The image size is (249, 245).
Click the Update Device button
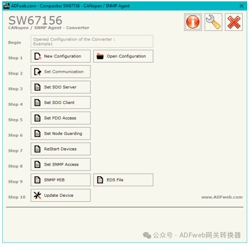pyautogui.click(x=60, y=195)
